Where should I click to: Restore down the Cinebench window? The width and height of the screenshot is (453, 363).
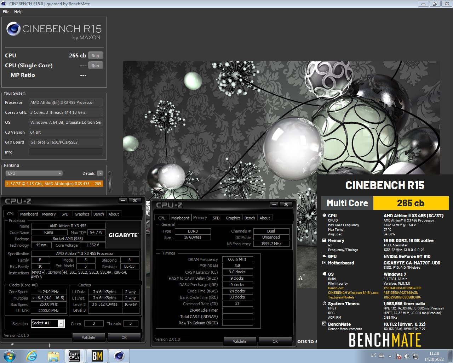tap(435, 4)
